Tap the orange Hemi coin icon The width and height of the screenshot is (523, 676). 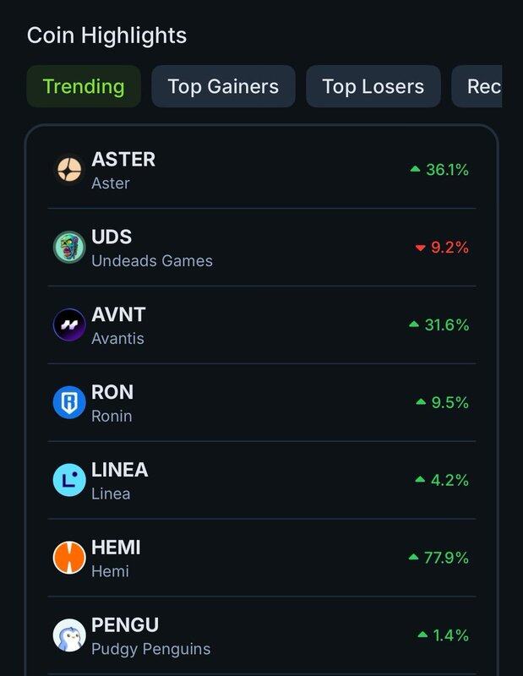click(69, 558)
